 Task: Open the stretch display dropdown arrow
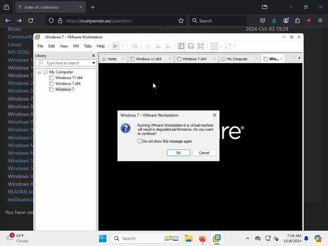(x=235, y=46)
